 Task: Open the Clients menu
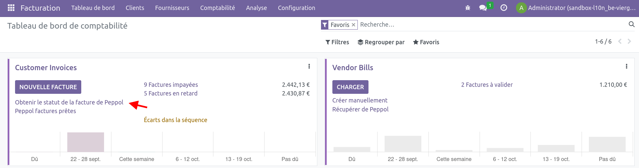pos(135,8)
